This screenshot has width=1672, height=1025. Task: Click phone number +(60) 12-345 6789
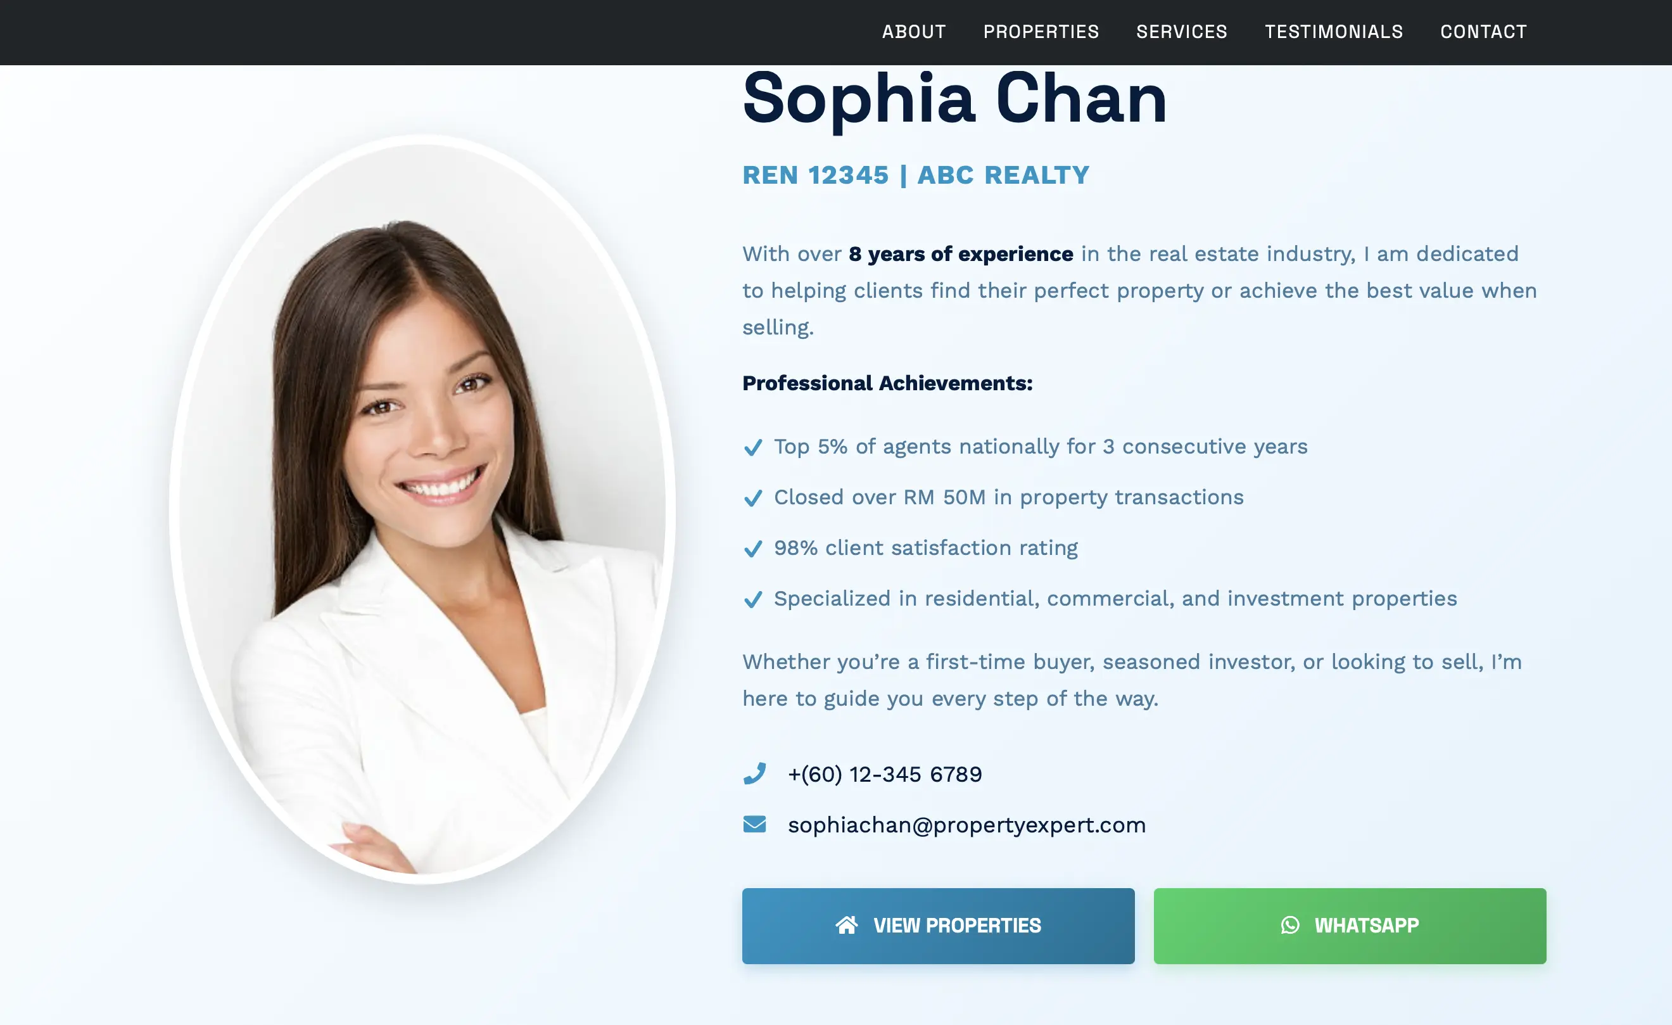(884, 774)
